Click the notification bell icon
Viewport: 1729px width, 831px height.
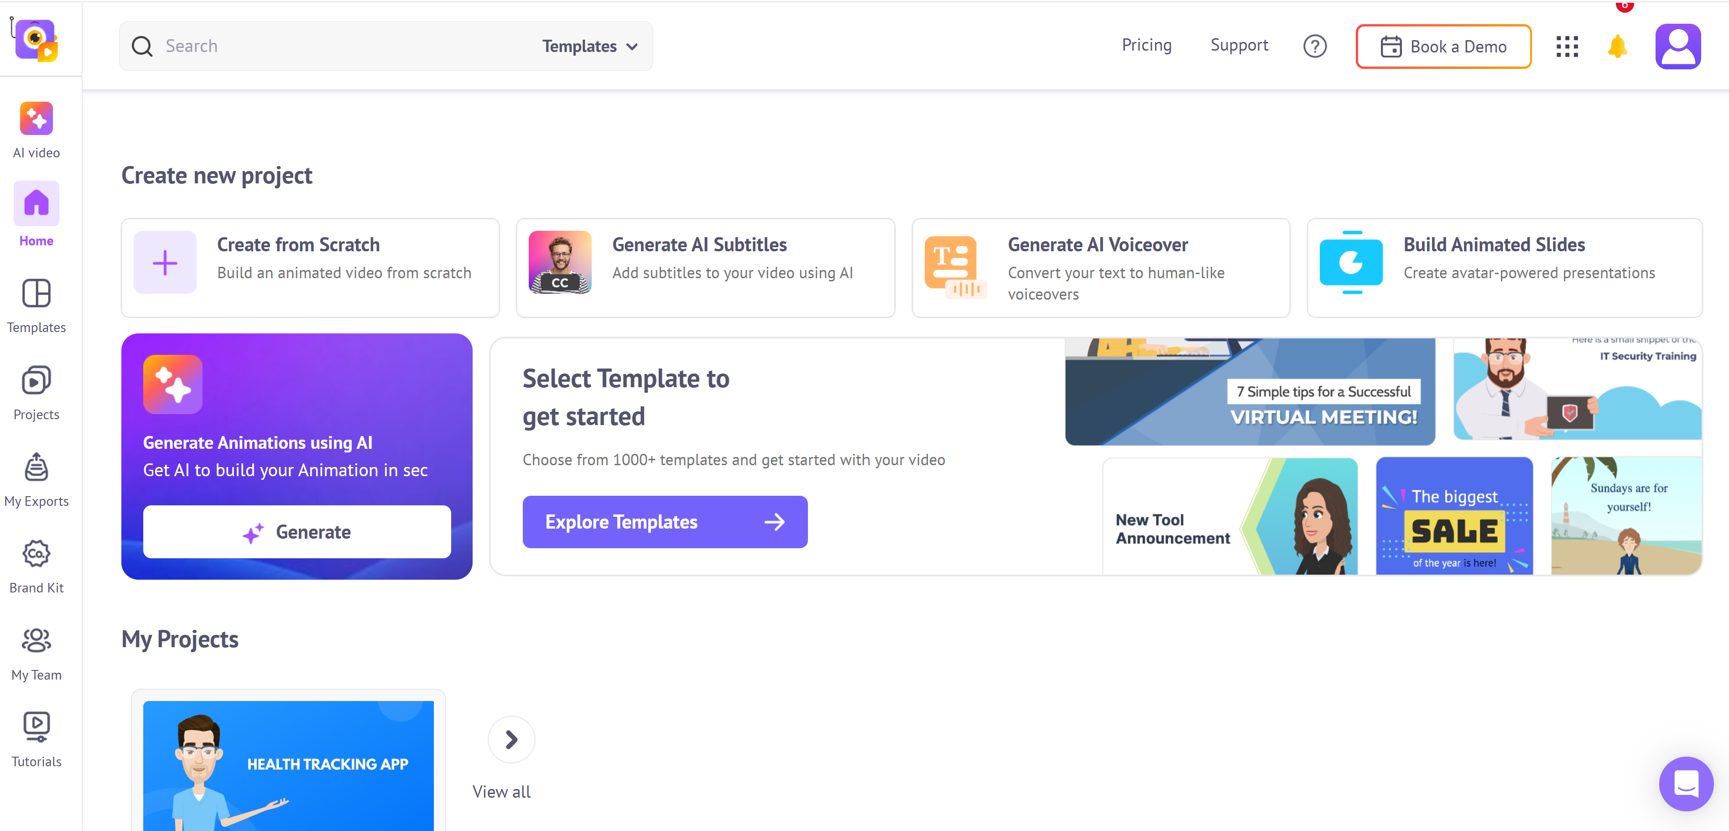pos(1617,47)
